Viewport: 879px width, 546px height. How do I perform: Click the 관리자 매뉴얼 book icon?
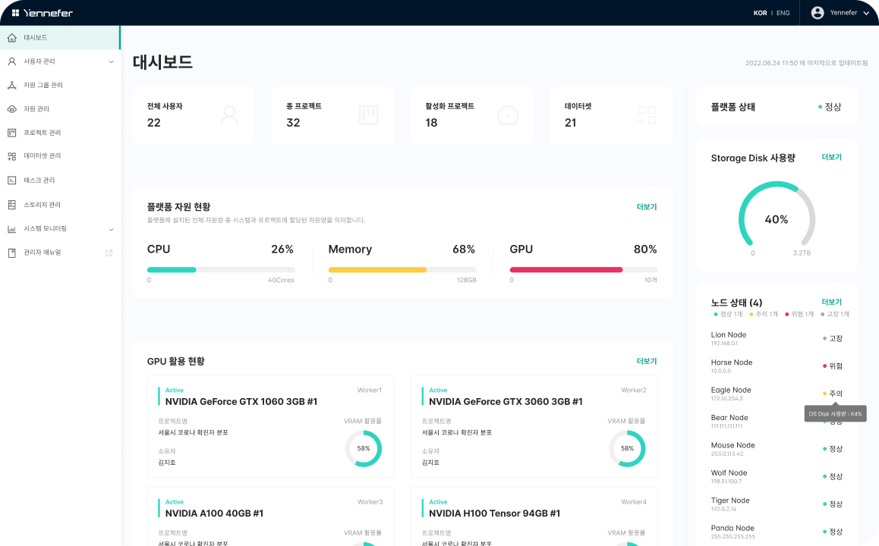(x=12, y=253)
